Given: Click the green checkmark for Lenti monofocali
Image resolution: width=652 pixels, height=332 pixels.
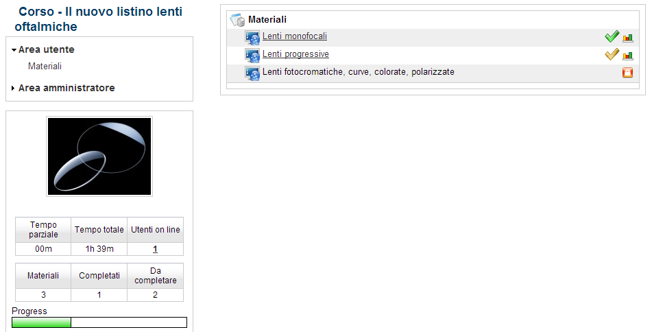Looking at the screenshot, I should (612, 36).
